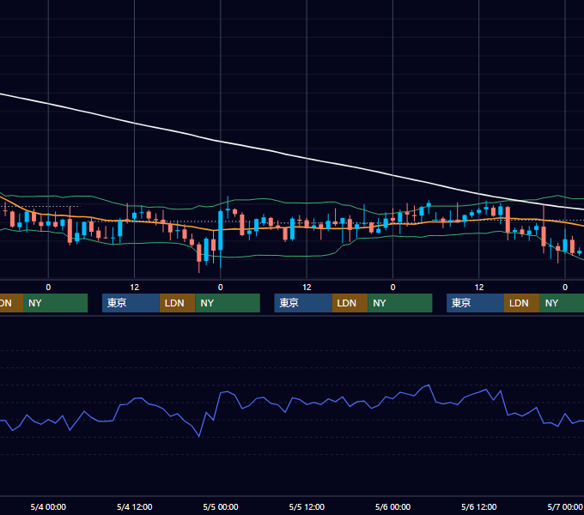Click the NY session block covering 5/4 00:00
The height and width of the screenshot is (515, 584).
click(x=55, y=303)
